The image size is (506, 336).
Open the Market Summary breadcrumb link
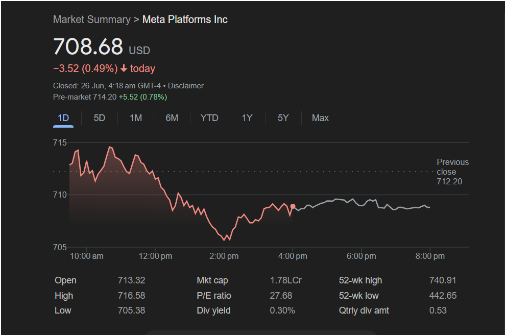click(91, 20)
